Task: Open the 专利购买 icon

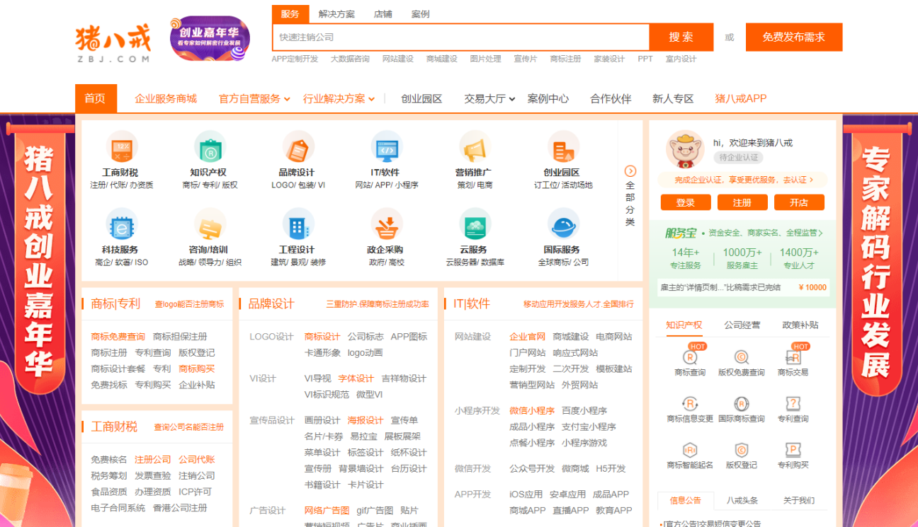Action: [x=793, y=451]
